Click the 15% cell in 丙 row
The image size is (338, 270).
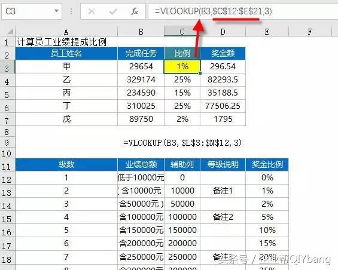(182, 93)
